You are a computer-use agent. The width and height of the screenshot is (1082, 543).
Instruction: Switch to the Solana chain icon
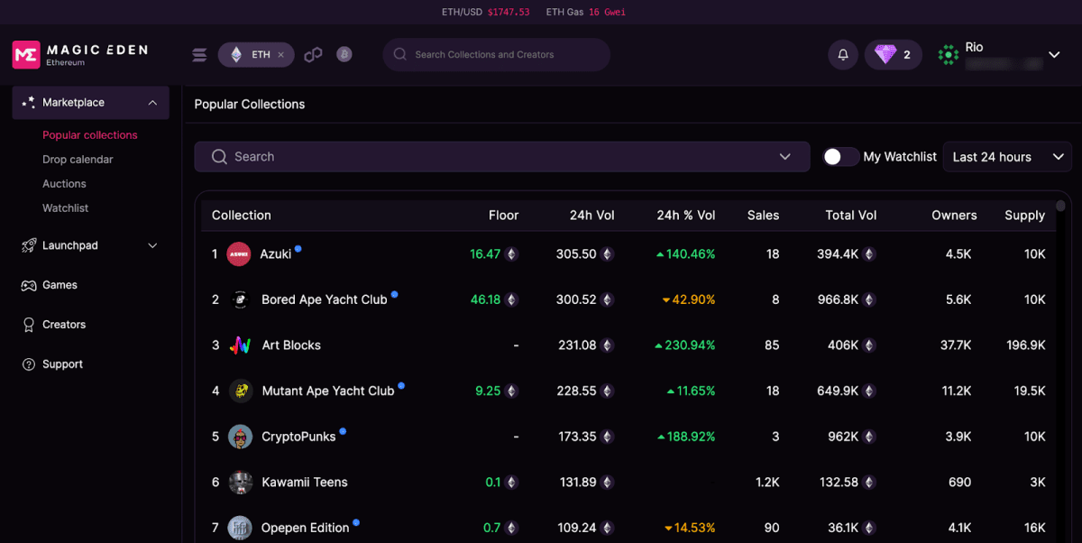point(199,55)
